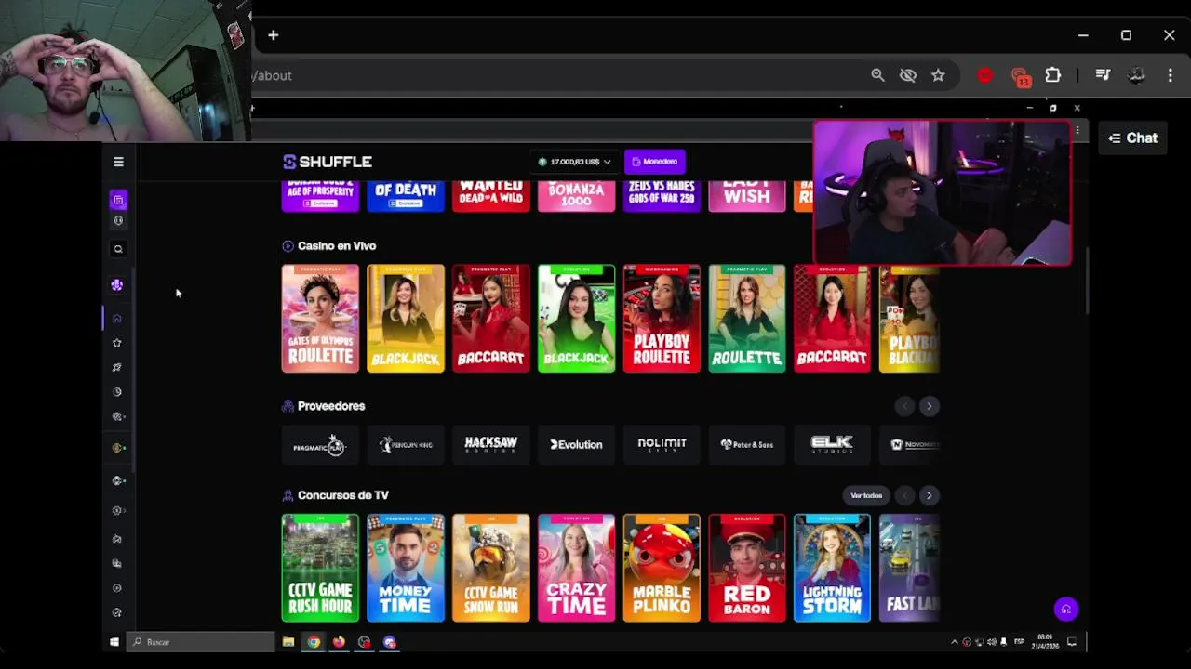Open the Chat panel
The image size is (1191, 669).
tap(1132, 138)
